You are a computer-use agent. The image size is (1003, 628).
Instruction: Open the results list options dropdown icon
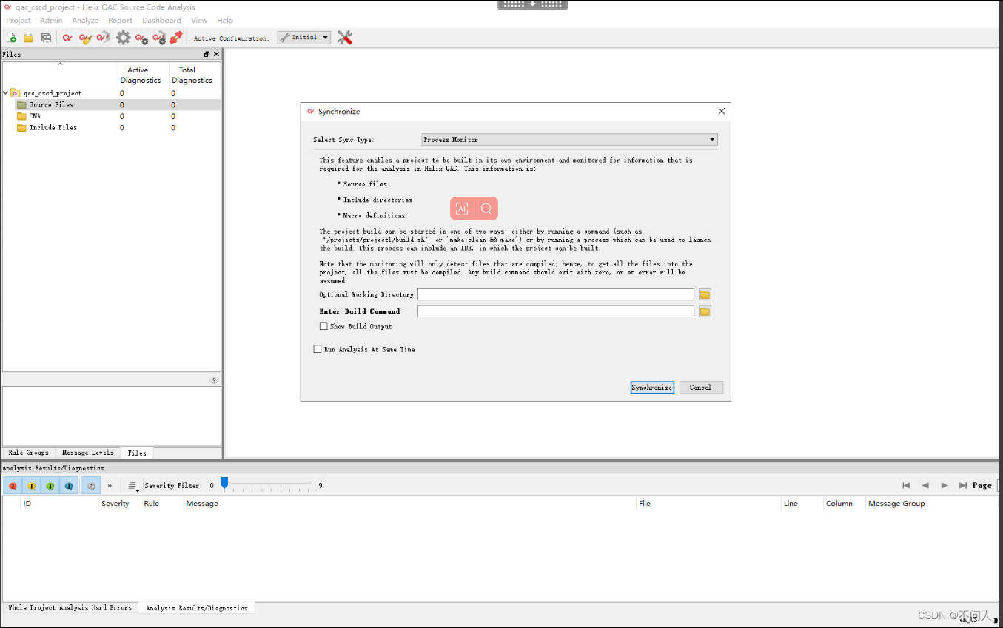(132, 486)
